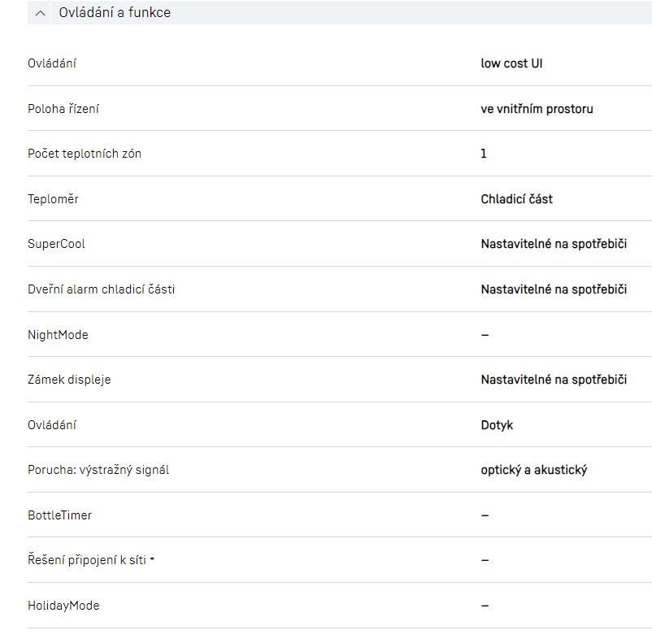Screen dimensions: 652x643
Task: Collapse section using the chevron up icon
Action: point(41,13)
